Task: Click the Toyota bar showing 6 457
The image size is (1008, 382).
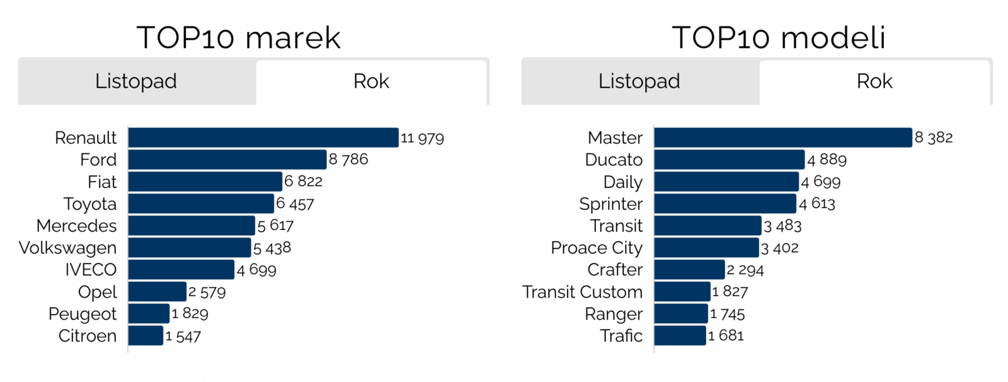Action: click(x=201, y=204)
